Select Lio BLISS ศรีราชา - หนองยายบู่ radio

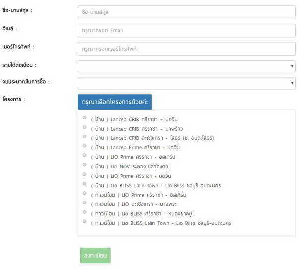coord(85,212)
